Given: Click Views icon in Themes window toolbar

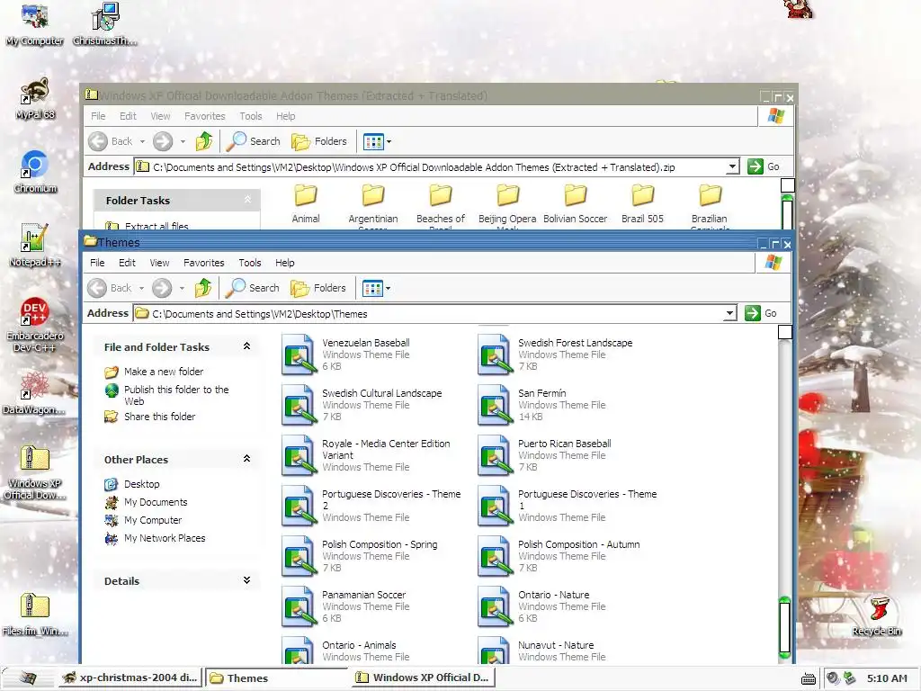Looking at the screenshot, I should (x=372, y=289).
